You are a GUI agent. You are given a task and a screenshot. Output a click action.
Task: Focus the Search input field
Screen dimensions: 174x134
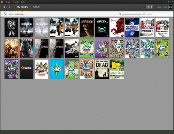pos(159,14)
